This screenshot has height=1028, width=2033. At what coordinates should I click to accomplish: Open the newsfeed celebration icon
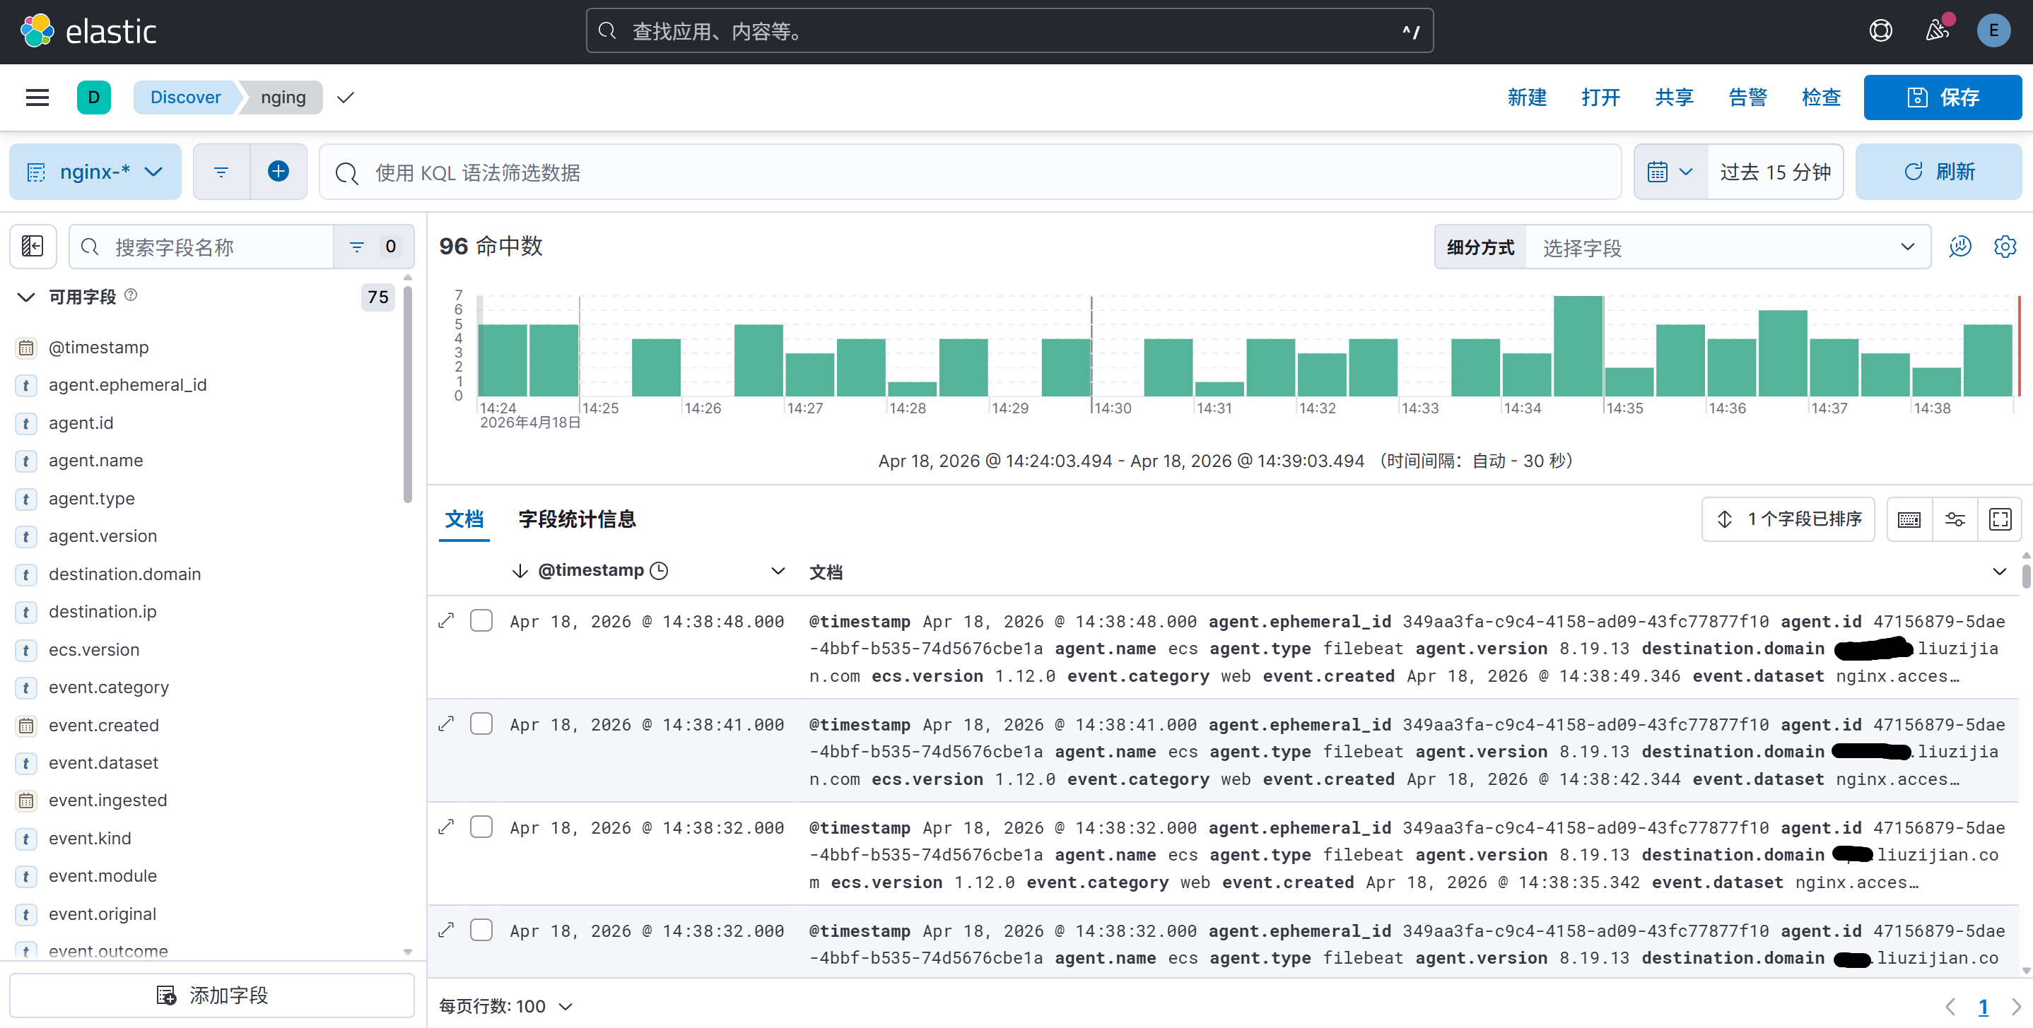tap(1938, 31)
